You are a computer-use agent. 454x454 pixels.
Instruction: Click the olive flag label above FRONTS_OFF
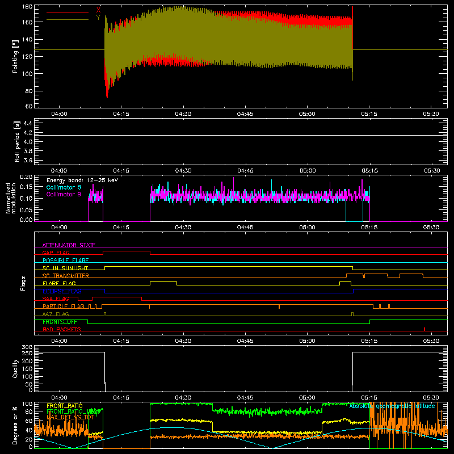(x=56, y=314)
